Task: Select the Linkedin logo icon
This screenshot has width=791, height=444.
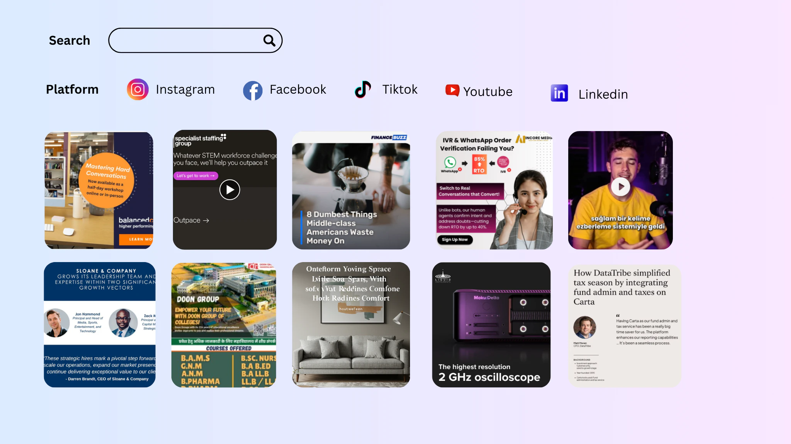Action: coord(559,93)
